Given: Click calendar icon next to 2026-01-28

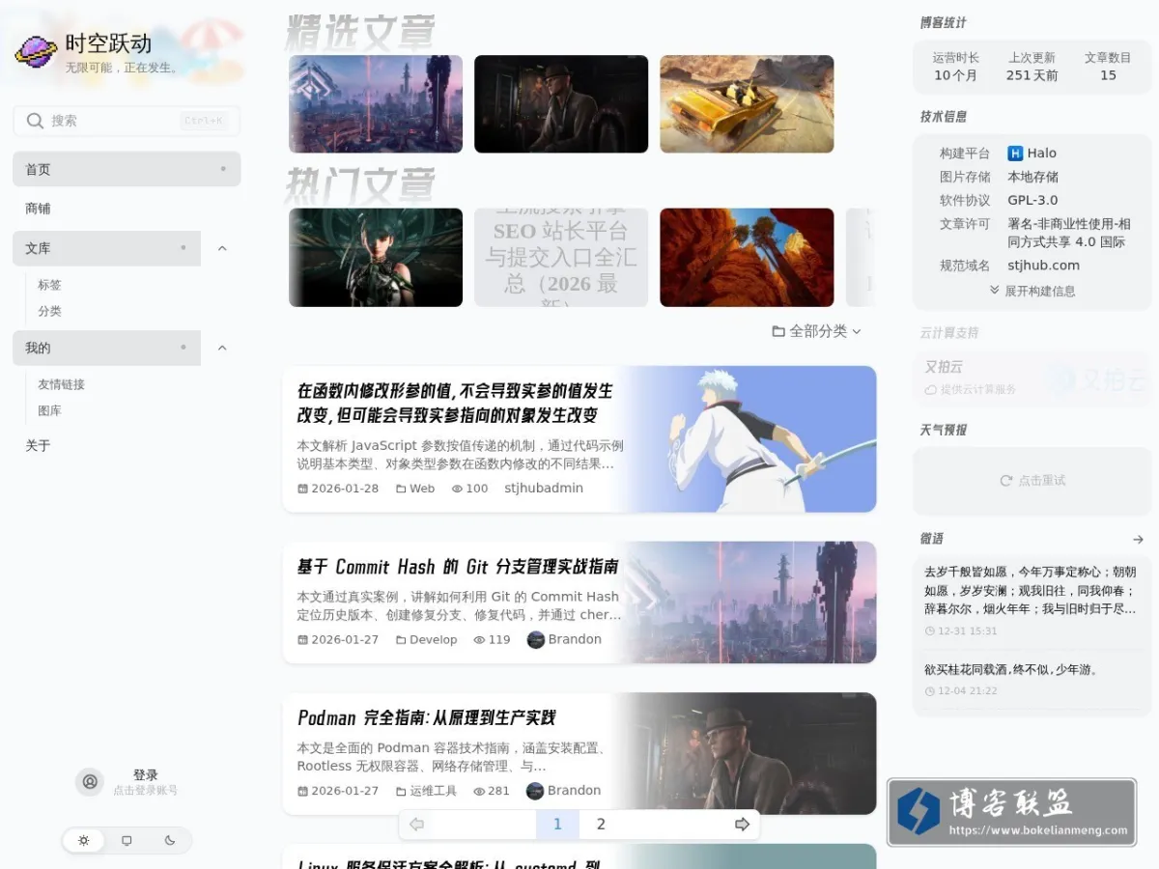Looking at the screenshot, I should [302, 489].
